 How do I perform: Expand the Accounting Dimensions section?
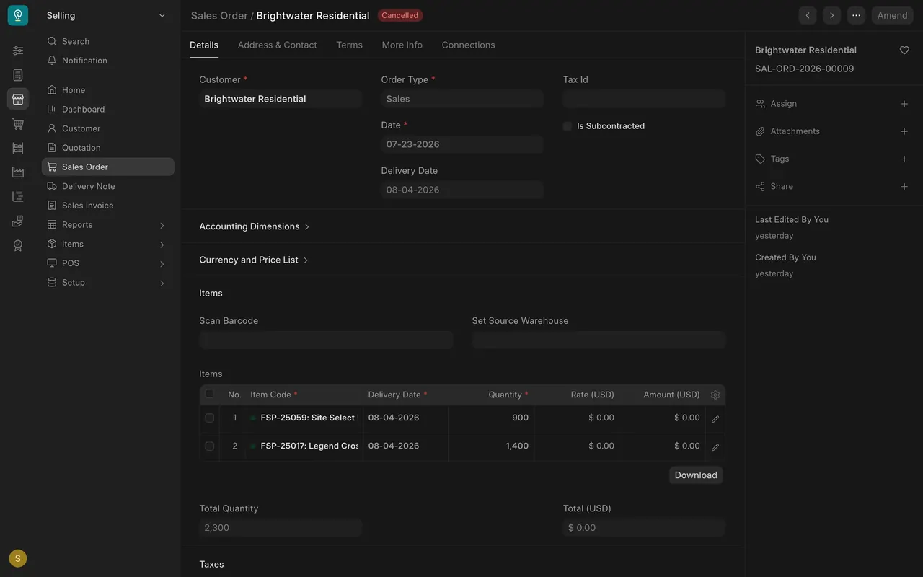click(x=255, y=226)
